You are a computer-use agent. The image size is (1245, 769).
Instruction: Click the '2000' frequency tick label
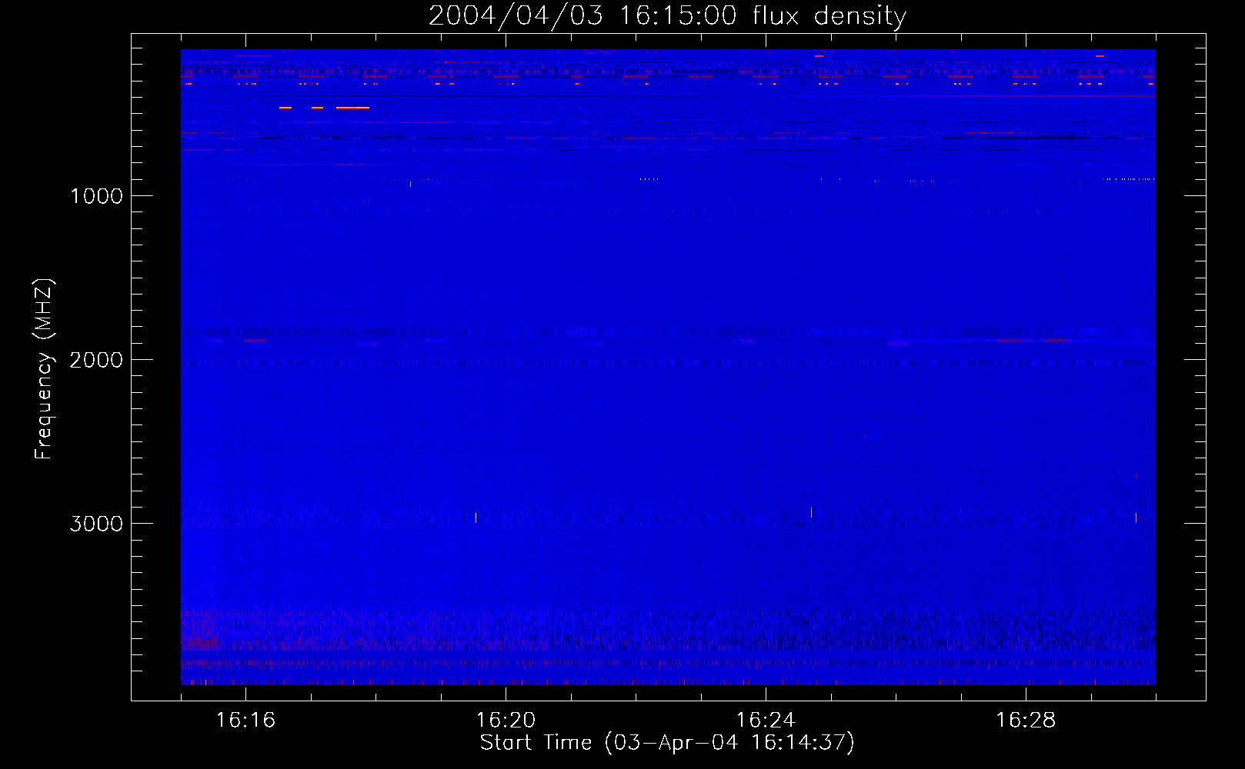96,360
